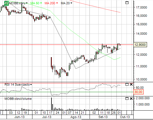Click the tallest volume bar in July
Viewport: 153px width, 120px height.
coord(51,104)
